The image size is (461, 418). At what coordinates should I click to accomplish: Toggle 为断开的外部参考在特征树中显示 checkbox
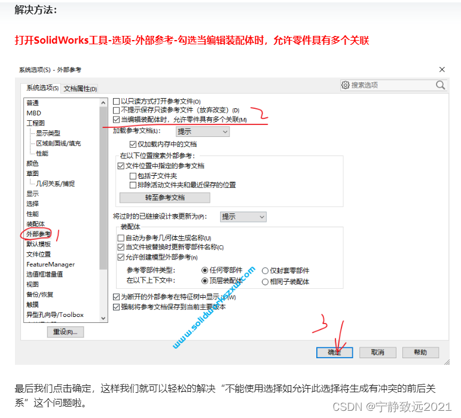(x=116, y=297)
